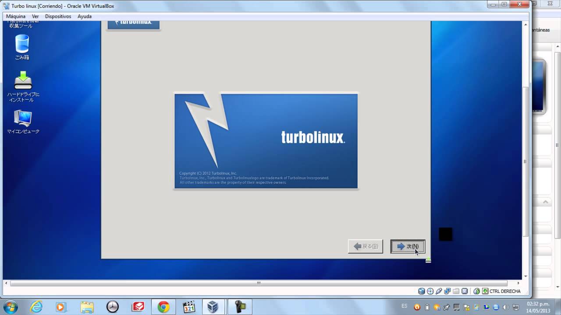Click the pin-shaped tray icon
561x315 pixels.
click(x=447, y=308)
